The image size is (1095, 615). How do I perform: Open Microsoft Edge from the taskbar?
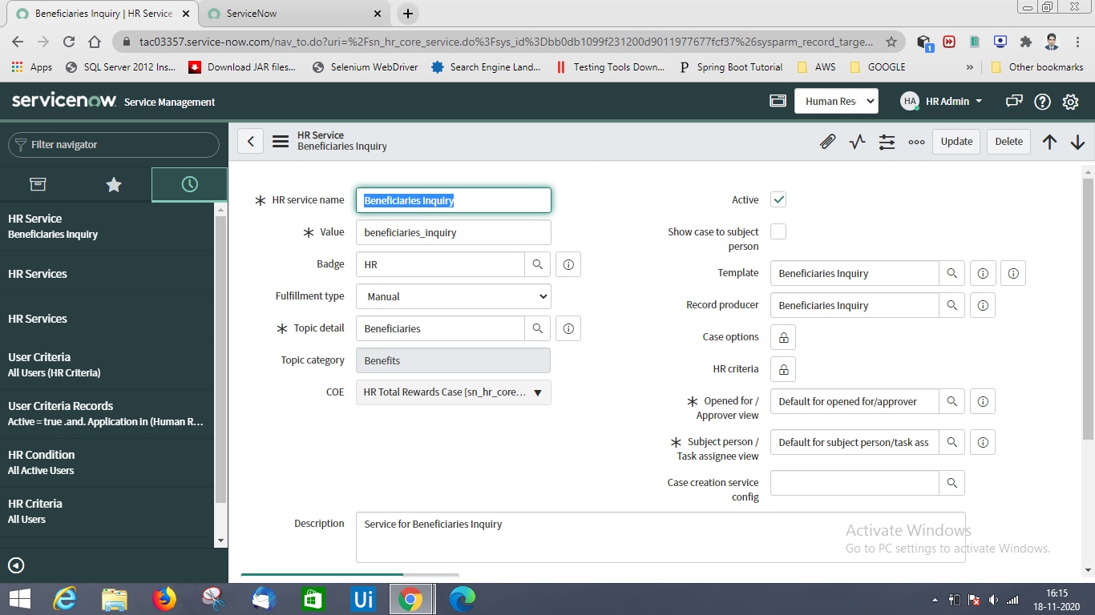pyautogui.click(x=463, y=599)
